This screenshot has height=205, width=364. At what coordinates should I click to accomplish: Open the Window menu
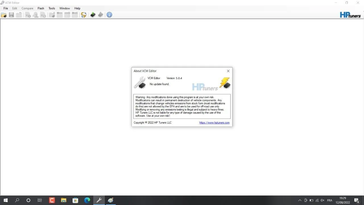(65, 8)
